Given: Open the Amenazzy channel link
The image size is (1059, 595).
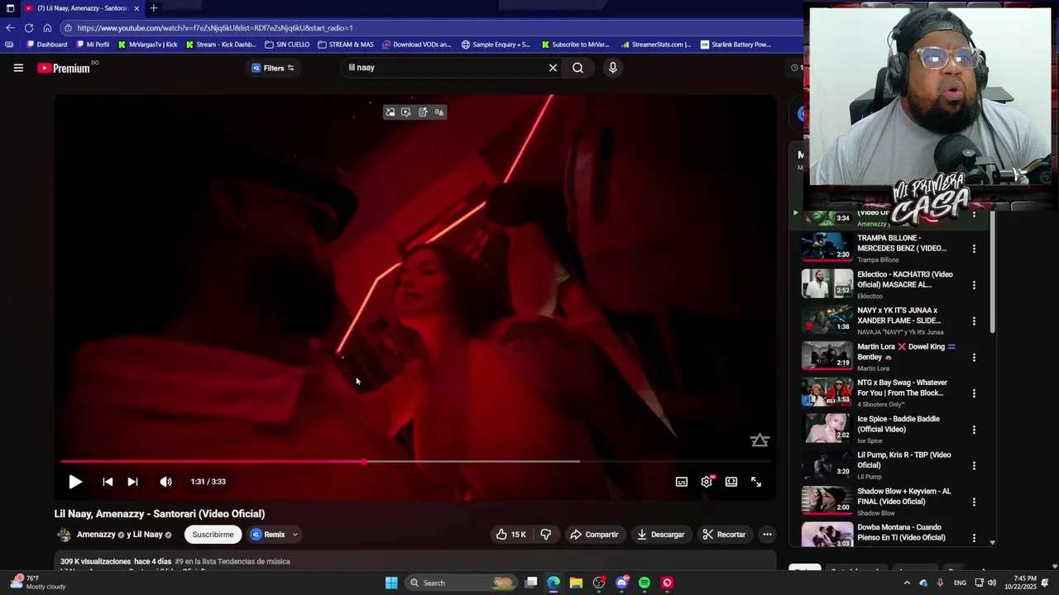Looking at the screenshot, I should coord(96,535).
